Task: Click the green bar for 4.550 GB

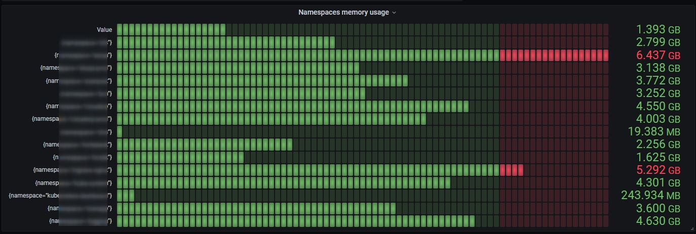Action: pos(292,106)
